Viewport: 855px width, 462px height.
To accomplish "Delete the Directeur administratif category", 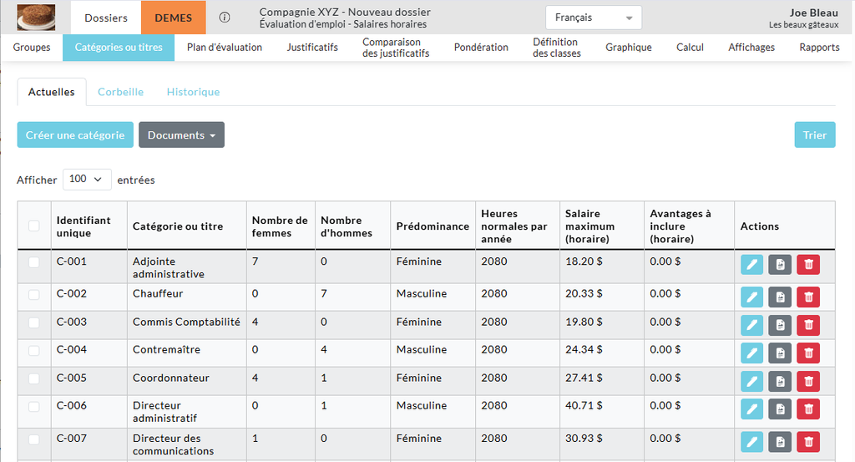I will point(808,409).
